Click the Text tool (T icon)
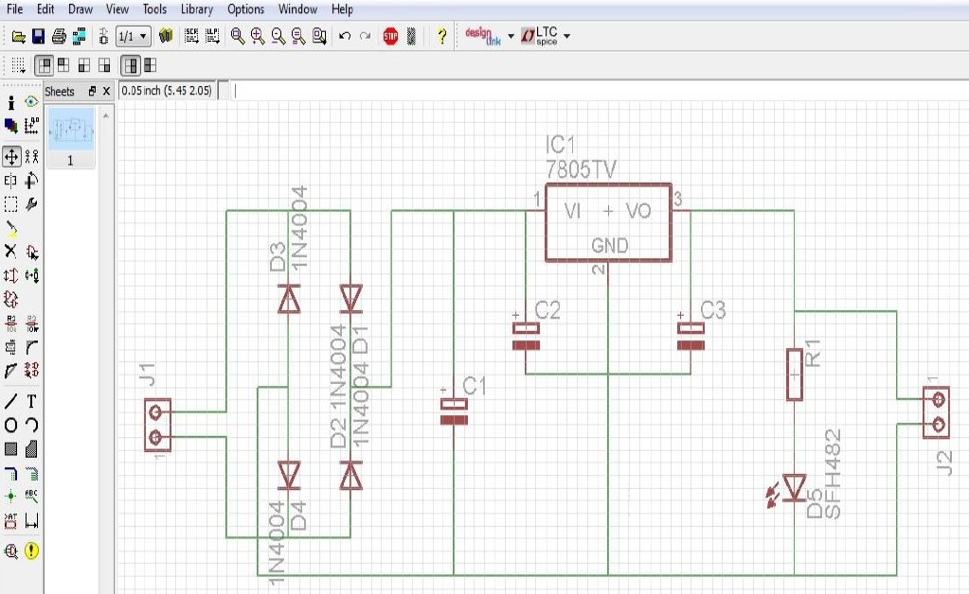The height and width of the screenshot is (594, 969). (x=31, y=401)
